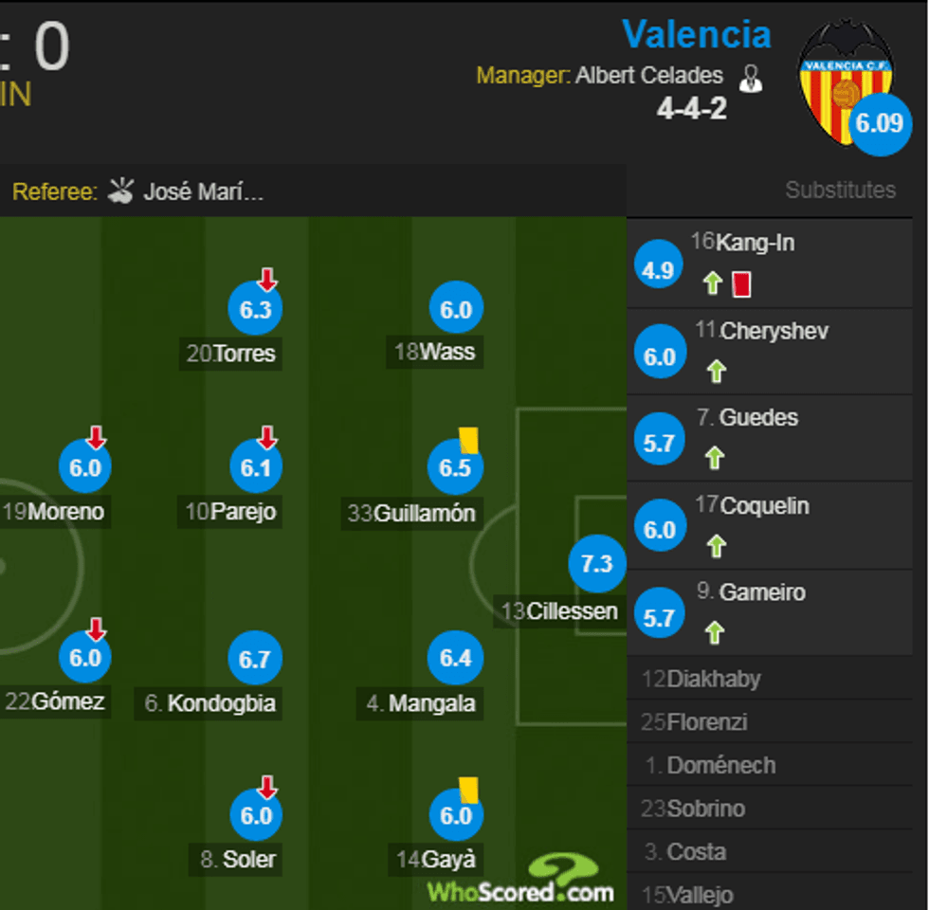Select Cillessen's 7.3 rating badge
The width and height of the screenshot is (929, 910).
(x=596, y=564)
